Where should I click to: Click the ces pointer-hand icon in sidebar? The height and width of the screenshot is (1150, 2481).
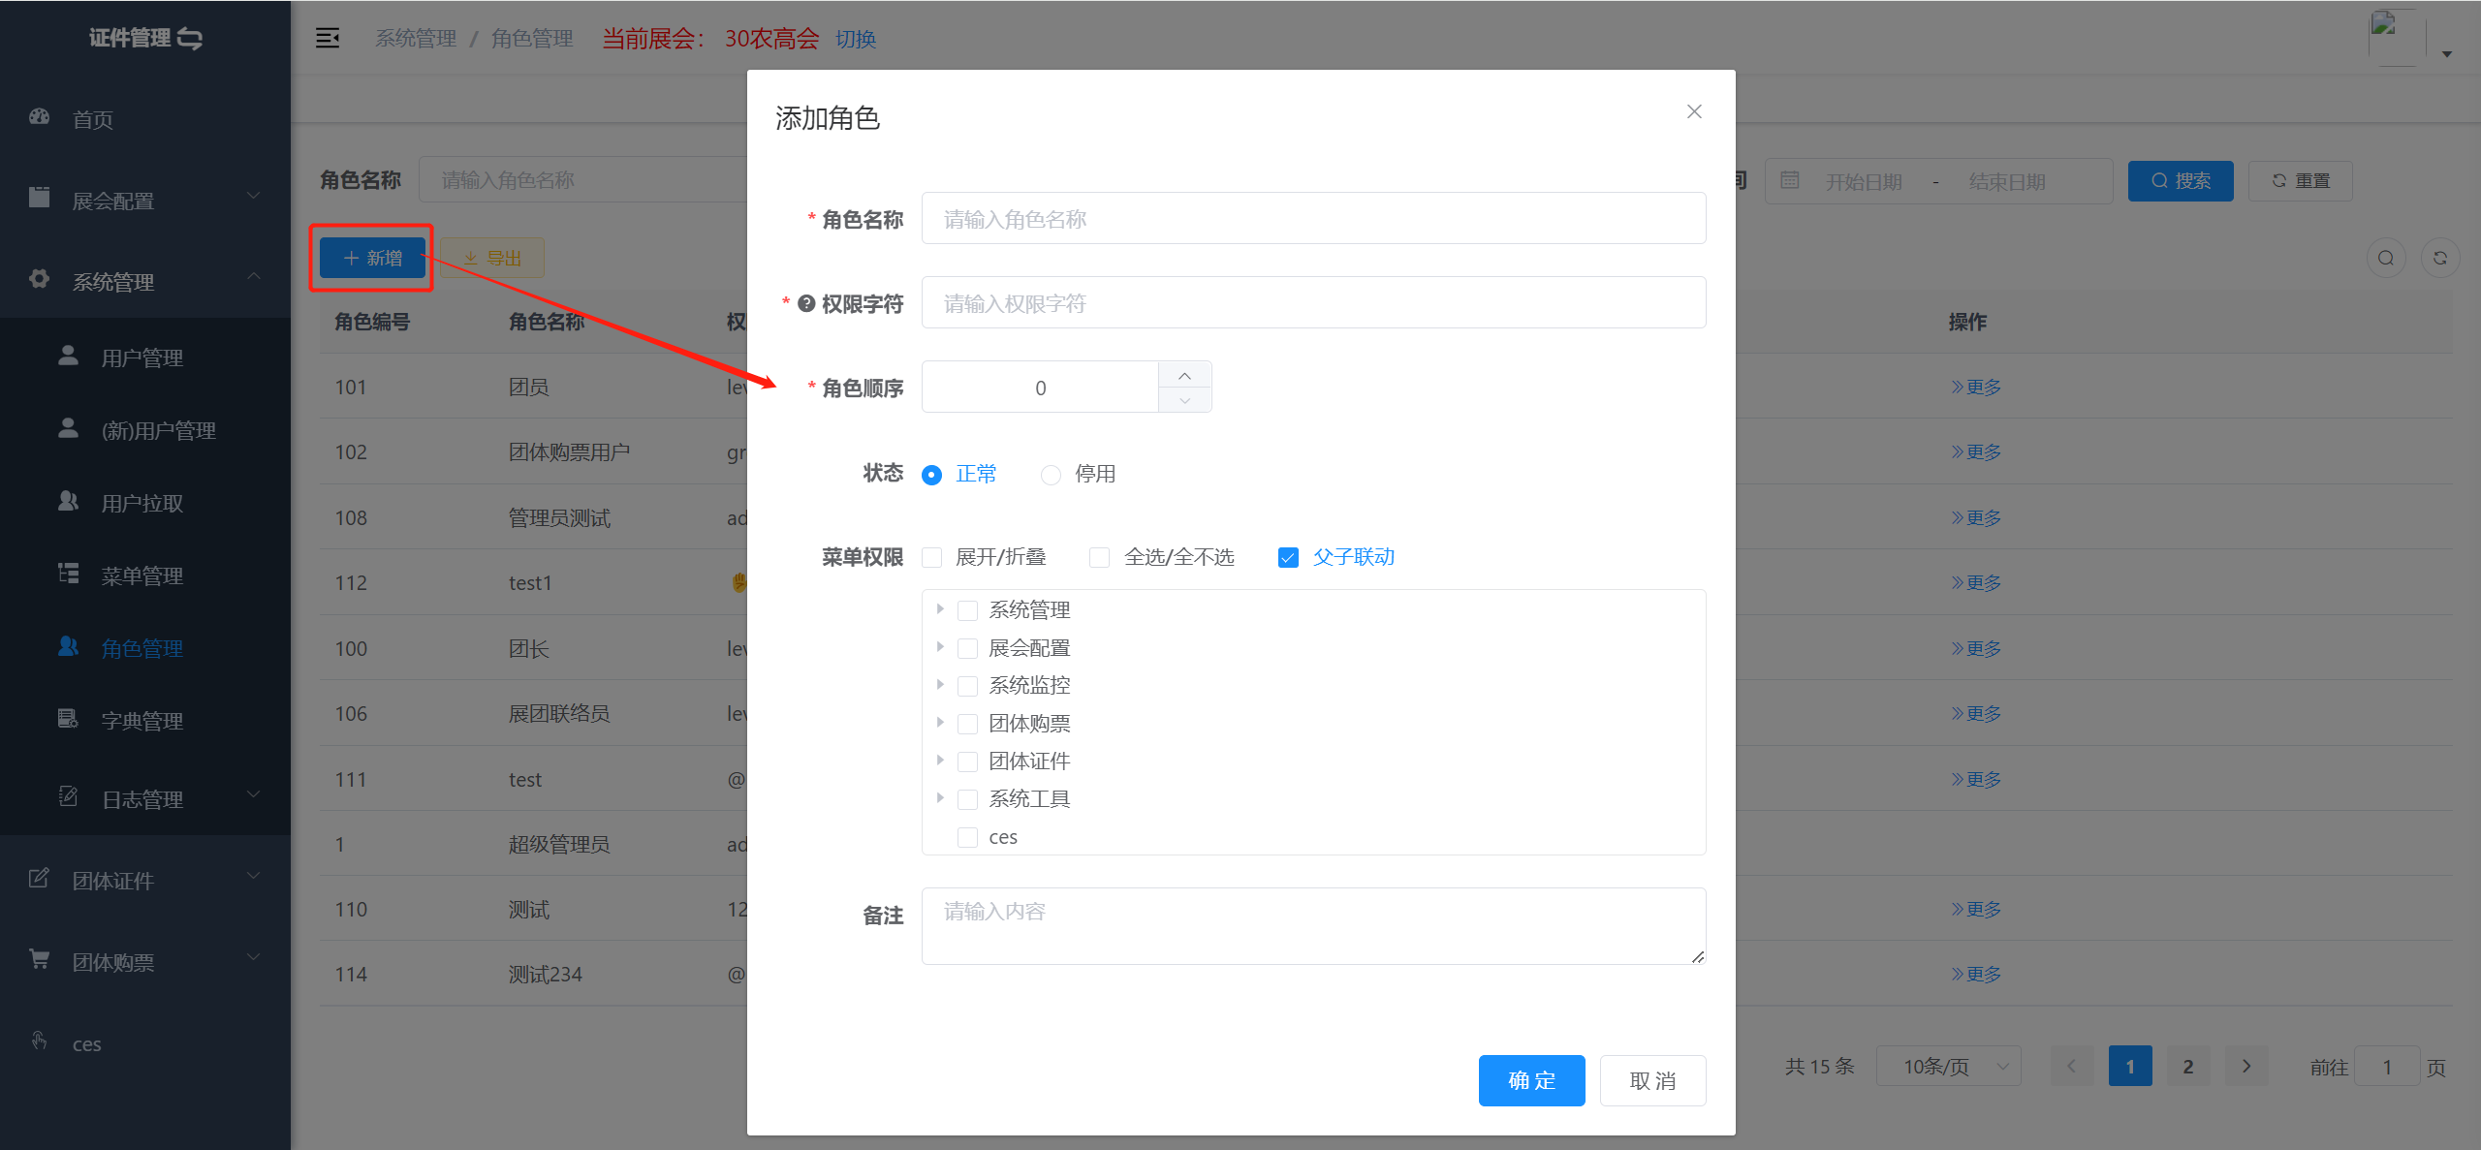40,1041
